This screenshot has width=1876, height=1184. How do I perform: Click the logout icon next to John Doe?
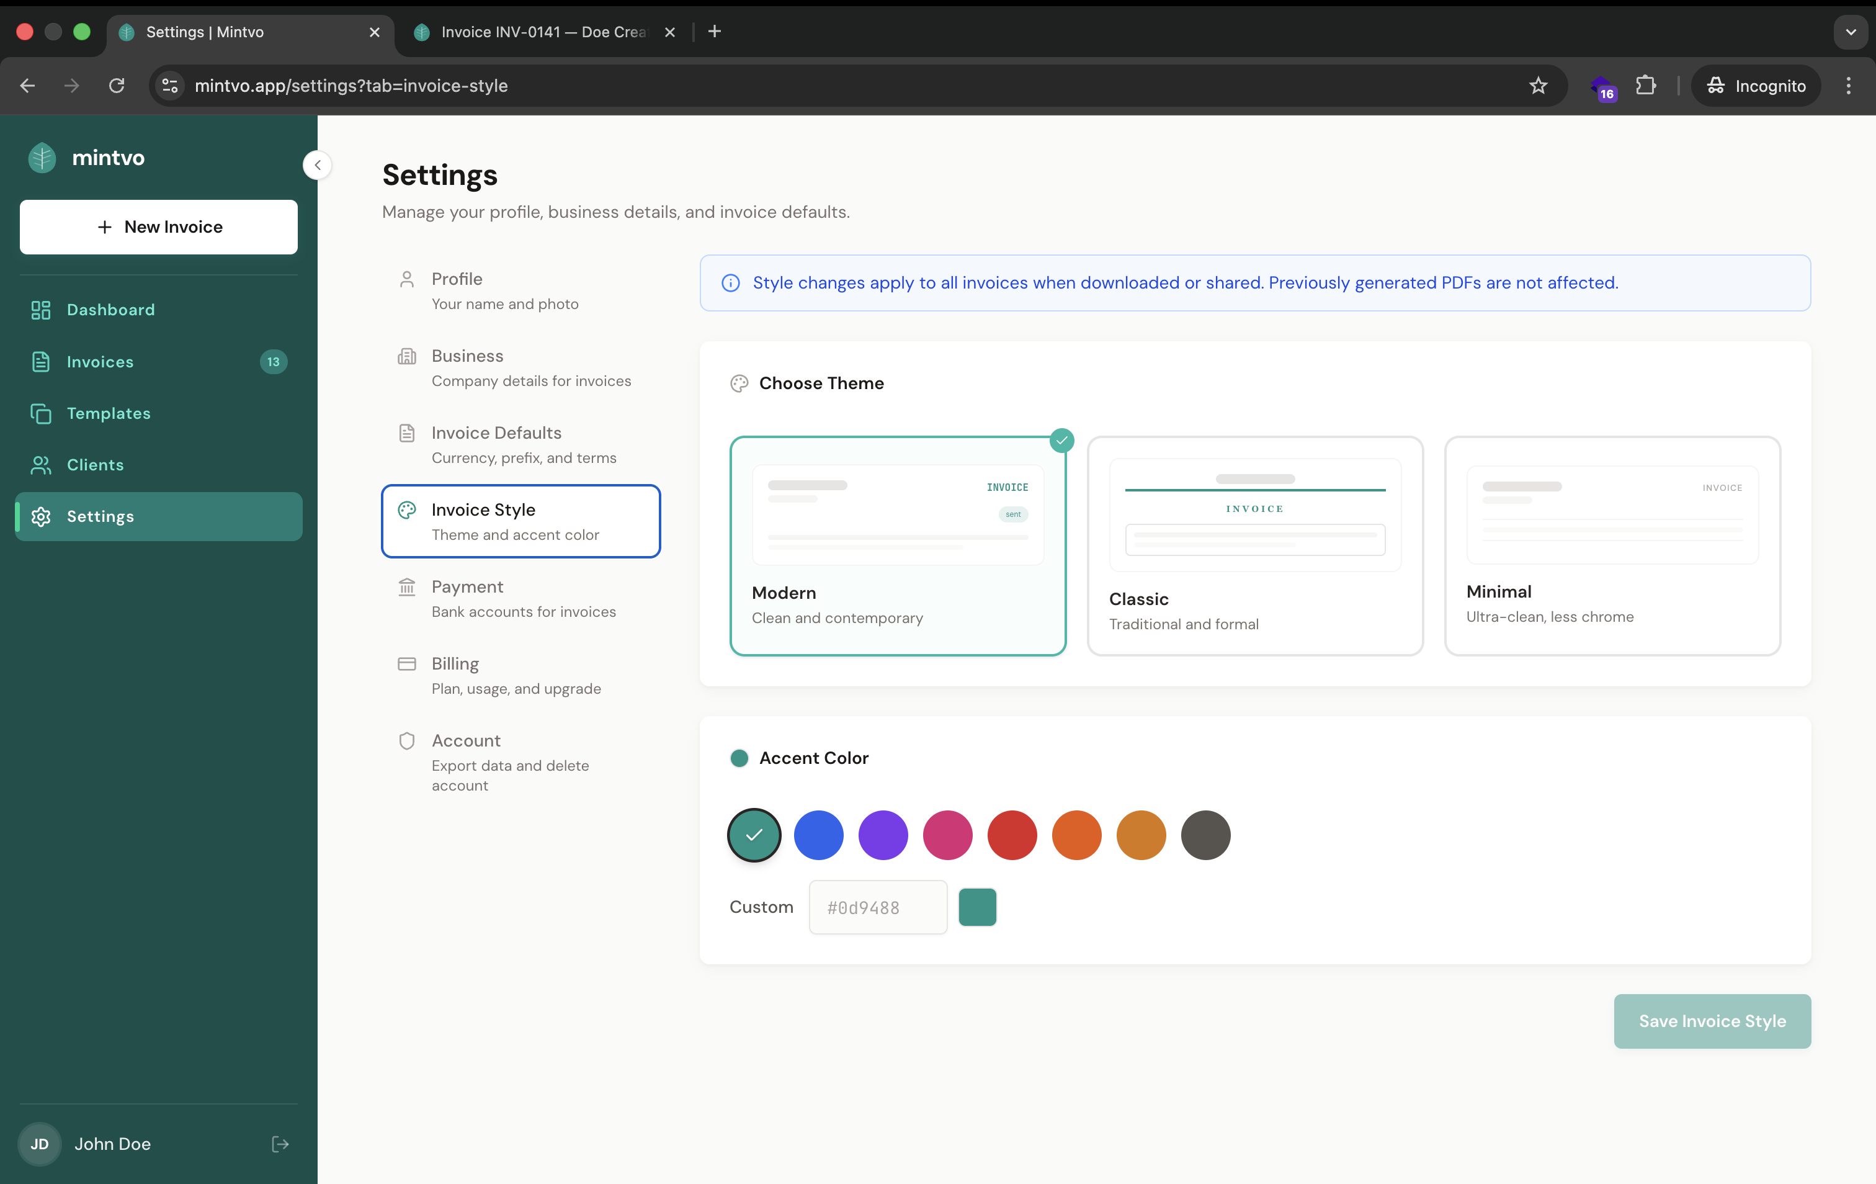280,1144
